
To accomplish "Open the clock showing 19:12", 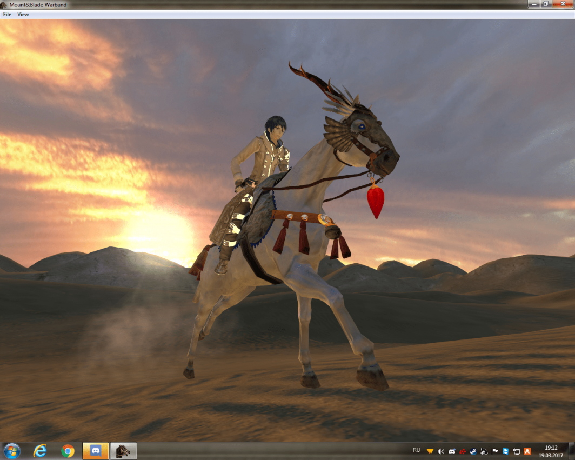I will (551, 451).
